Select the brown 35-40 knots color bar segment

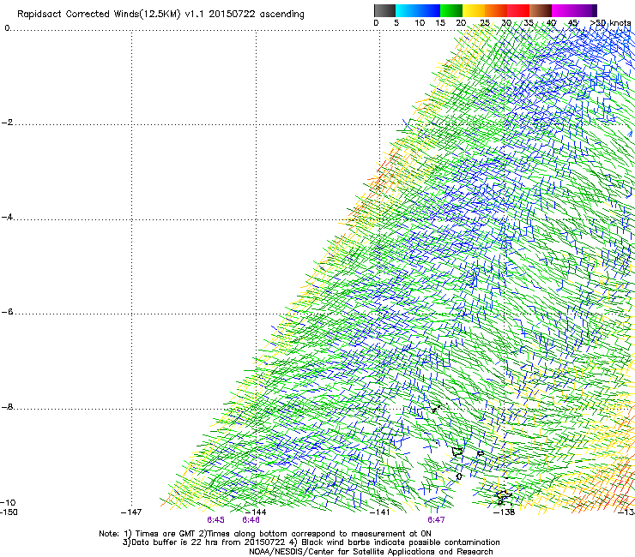[x=541, y=10]
